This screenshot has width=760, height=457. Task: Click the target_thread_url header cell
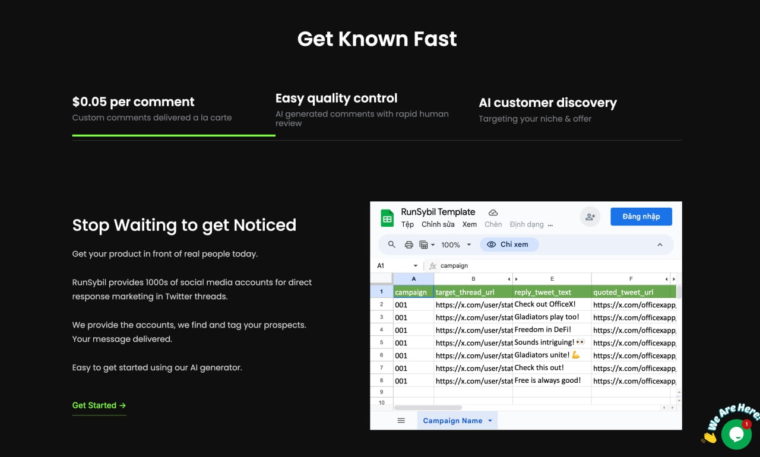[x=473, y=292]
